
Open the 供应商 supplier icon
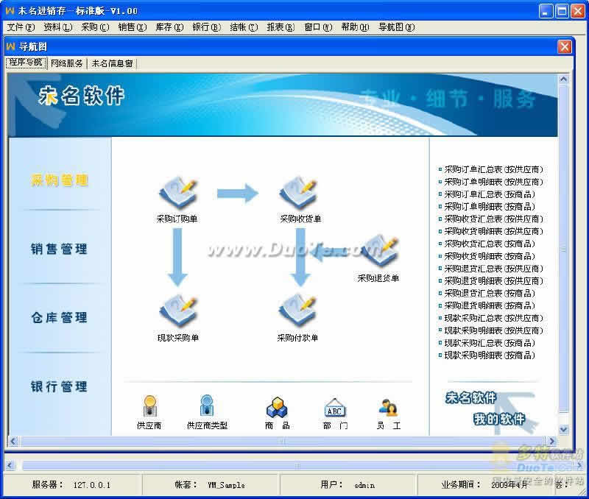[x=149, y=406]
